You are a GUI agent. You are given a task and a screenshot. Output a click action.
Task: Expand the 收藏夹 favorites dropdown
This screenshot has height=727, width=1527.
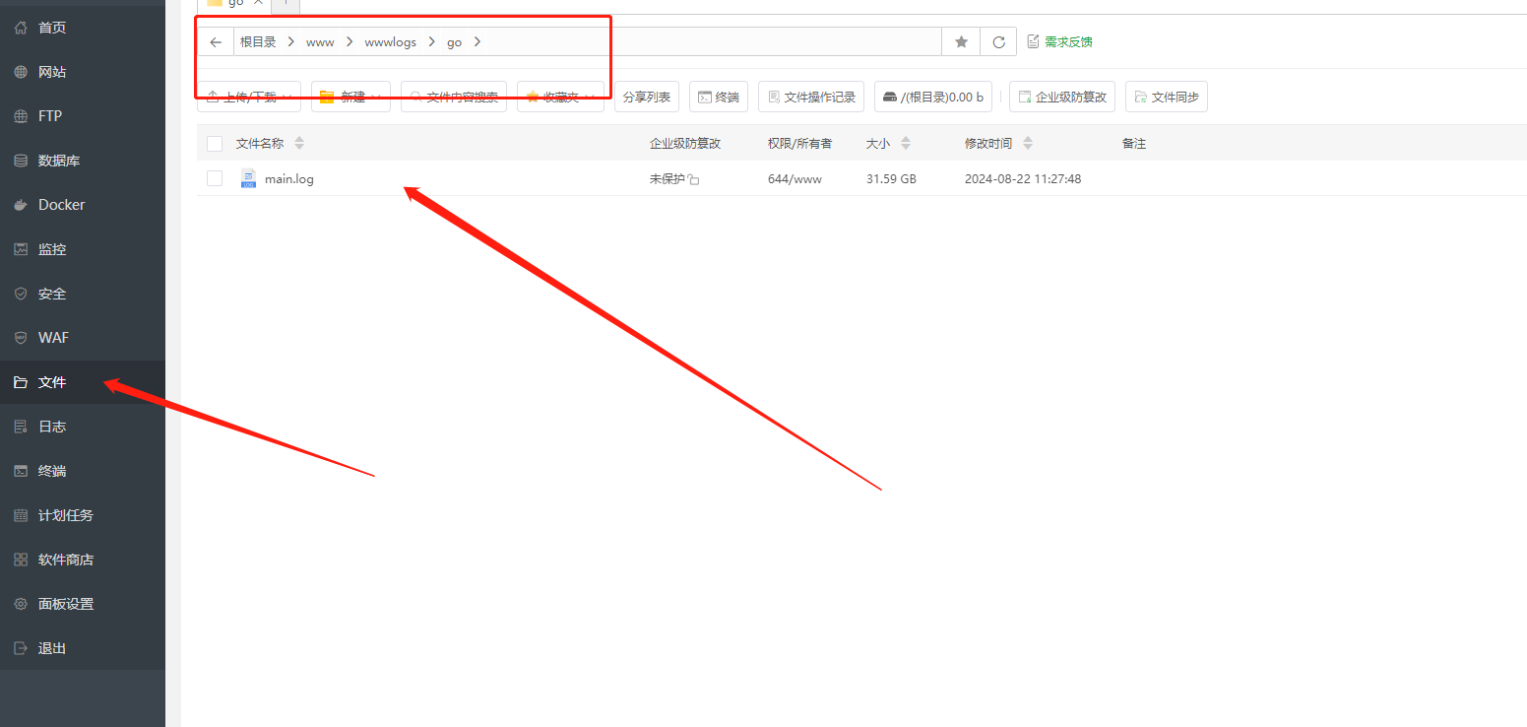pos(560,97)
